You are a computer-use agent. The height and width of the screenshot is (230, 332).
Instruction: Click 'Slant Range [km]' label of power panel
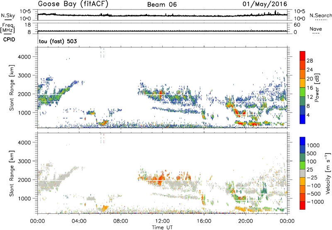[12, 88]
